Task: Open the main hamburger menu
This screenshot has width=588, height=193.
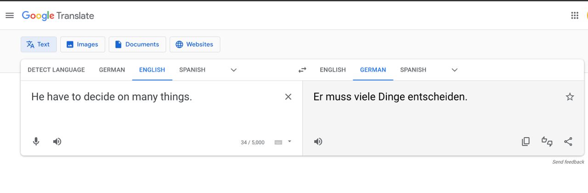Action: (10, 16)
